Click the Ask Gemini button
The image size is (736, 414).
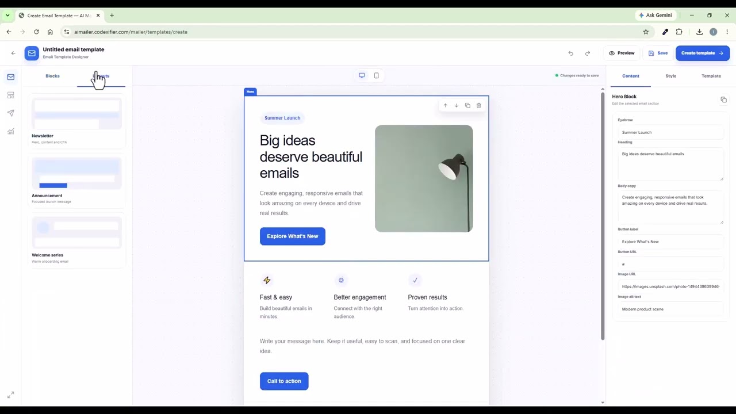pos(655,15)
